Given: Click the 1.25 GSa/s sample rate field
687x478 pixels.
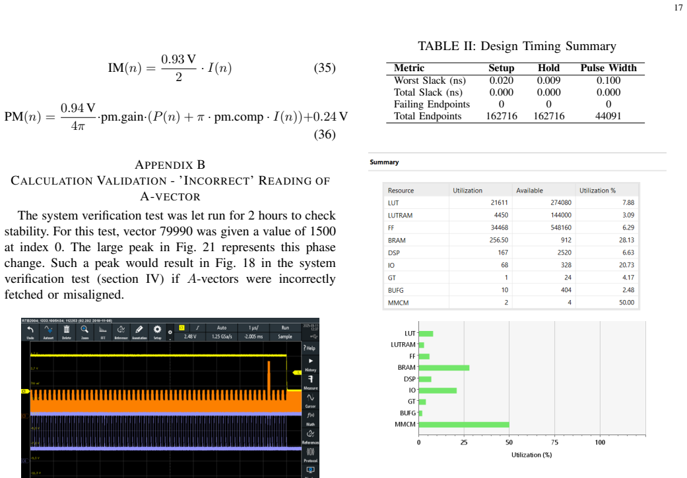Looking at the screenshot, I should (x=222, y=336).
